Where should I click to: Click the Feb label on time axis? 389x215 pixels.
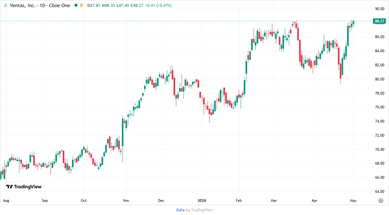coord(239,201)
